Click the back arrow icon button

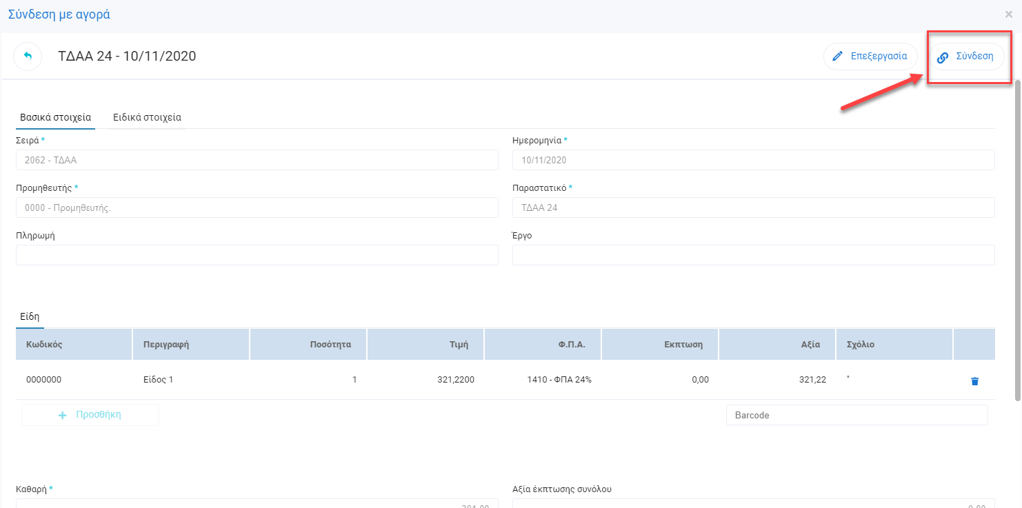[28, 57]
